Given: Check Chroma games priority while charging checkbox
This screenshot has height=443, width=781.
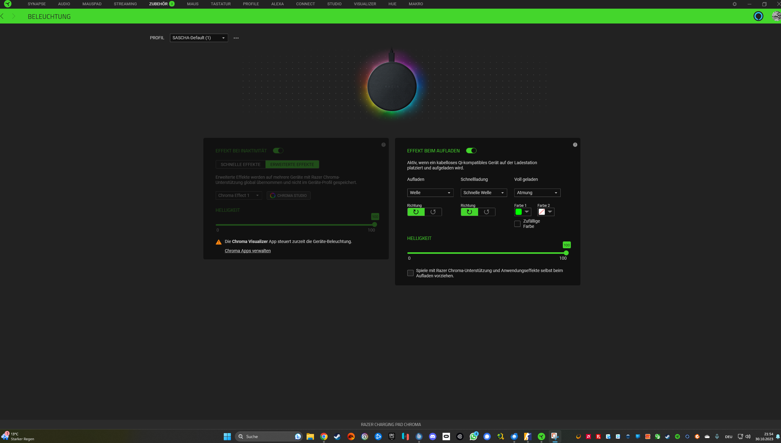Looking at the screenshot, I should [x=410, y=273].
